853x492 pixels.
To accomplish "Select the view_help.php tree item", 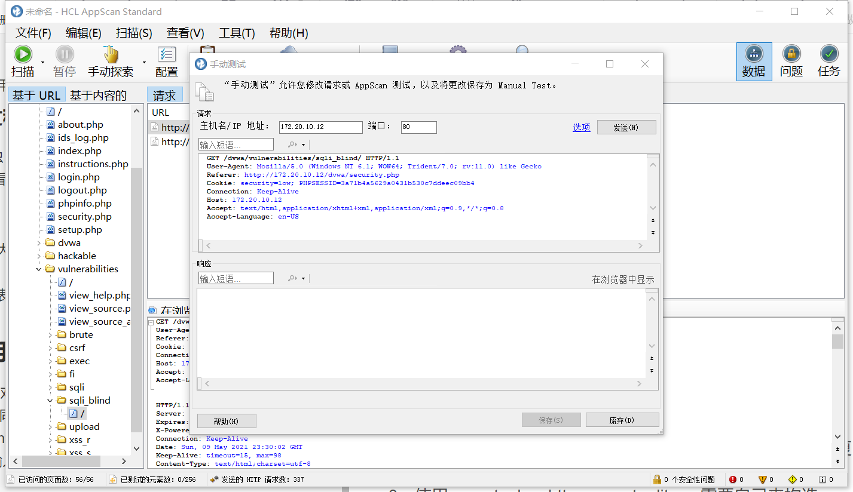I will 99,296.
